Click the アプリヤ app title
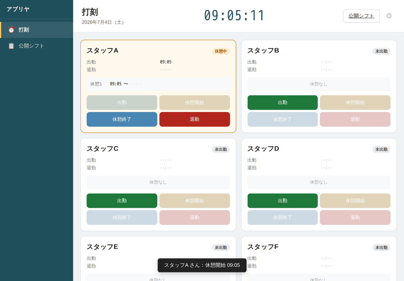The image size is (404, 281). point(18,9)
